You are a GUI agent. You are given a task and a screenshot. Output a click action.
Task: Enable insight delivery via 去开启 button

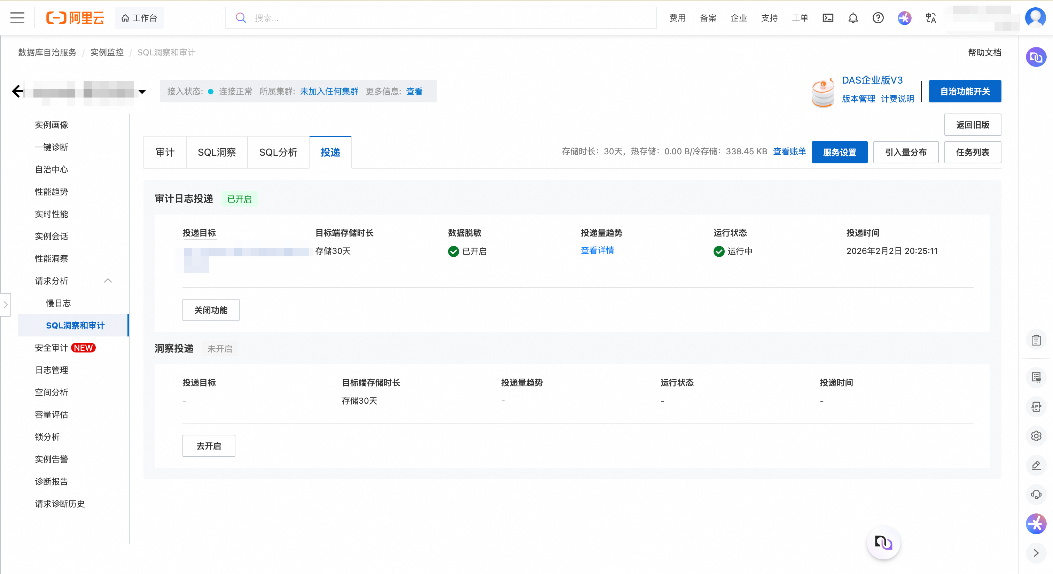click(209, 445)
